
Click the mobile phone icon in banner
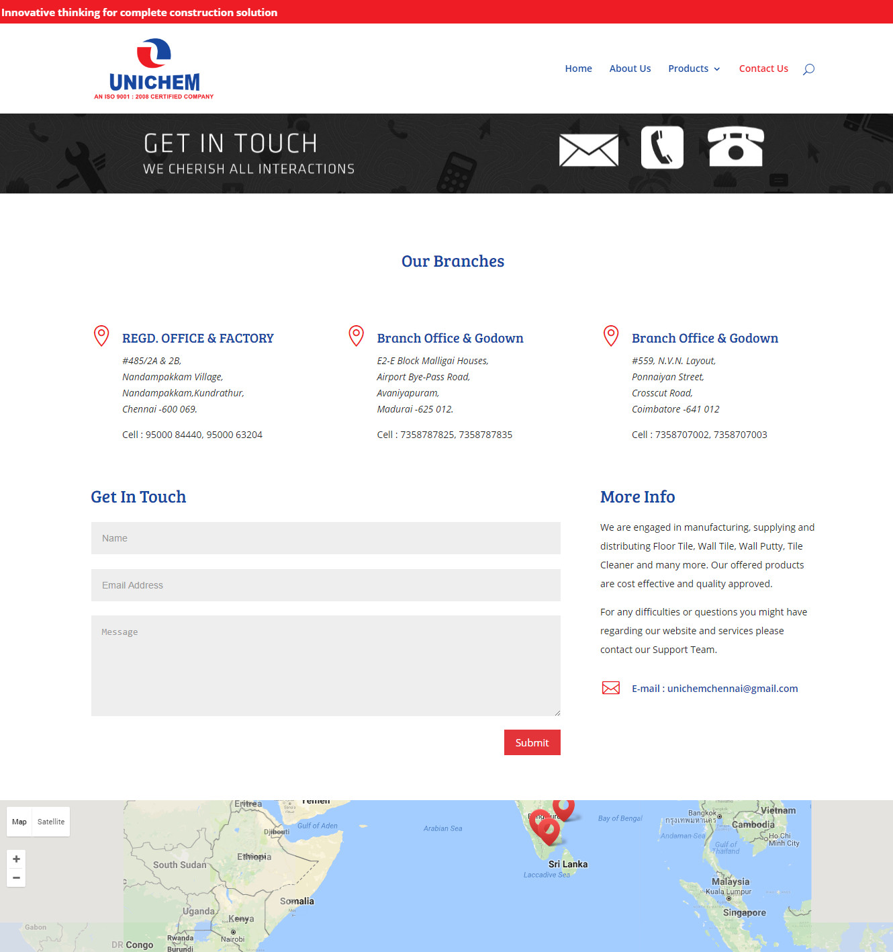pyautogui.click(x=662, y=147)
